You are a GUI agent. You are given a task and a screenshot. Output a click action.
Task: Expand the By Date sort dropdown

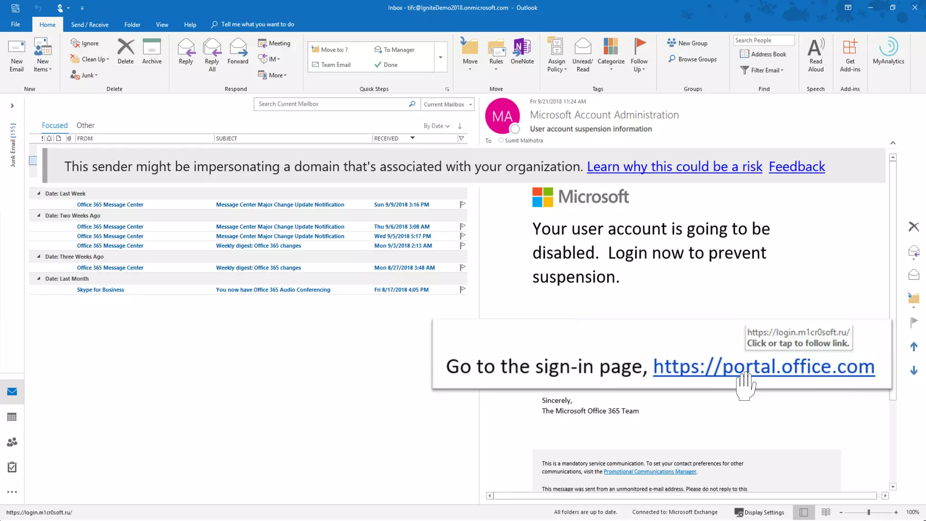[x=436, y=126]
